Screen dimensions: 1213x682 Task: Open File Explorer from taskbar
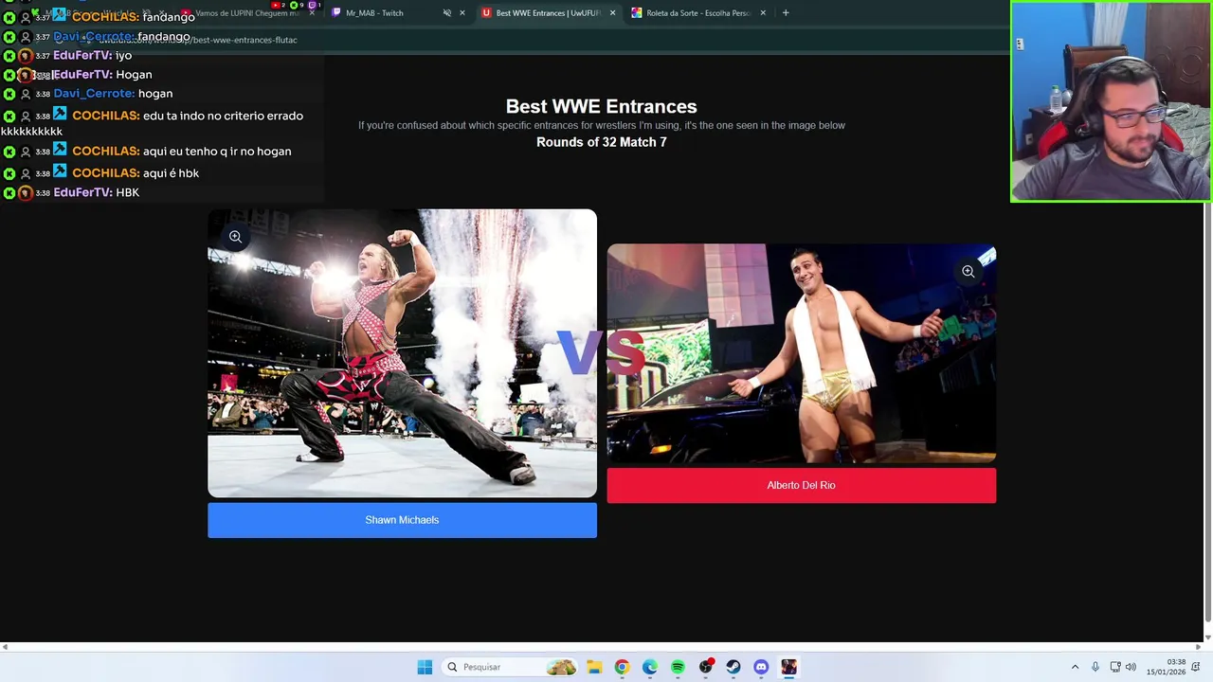click(593, 667)
